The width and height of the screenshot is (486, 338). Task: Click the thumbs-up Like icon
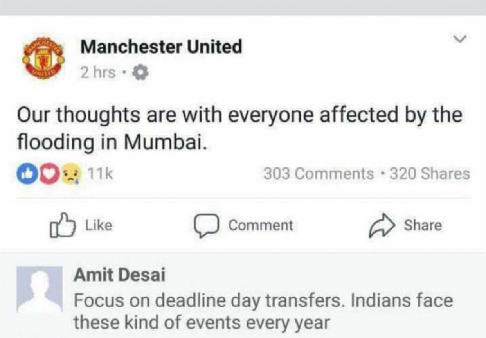62,226
